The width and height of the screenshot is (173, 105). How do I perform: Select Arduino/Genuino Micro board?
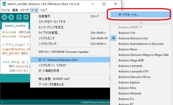[x=141, y=77]
